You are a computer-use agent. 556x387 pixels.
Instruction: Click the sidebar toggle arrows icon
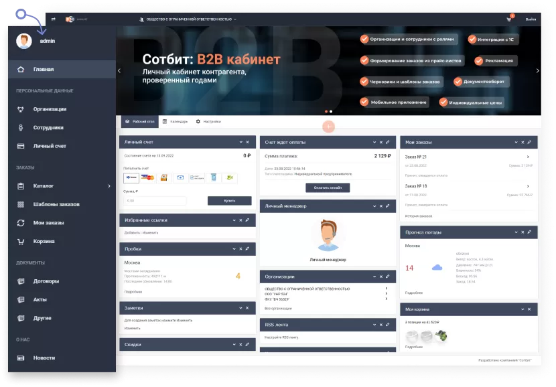pyautogui.click(x=54, y=19)
